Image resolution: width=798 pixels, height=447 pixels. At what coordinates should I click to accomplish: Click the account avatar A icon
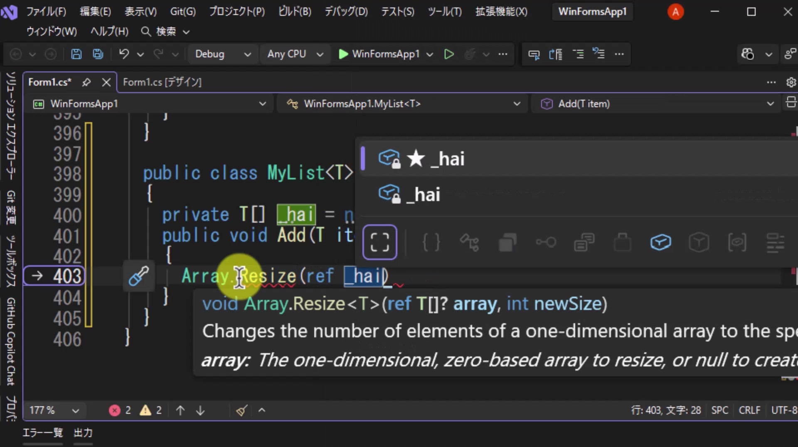pos(675,12)
